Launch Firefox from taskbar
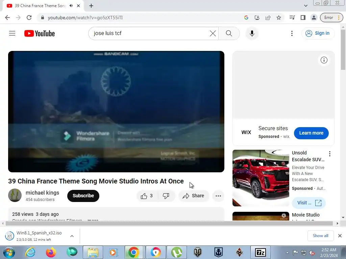346x259 pixels. coord(51,252)
